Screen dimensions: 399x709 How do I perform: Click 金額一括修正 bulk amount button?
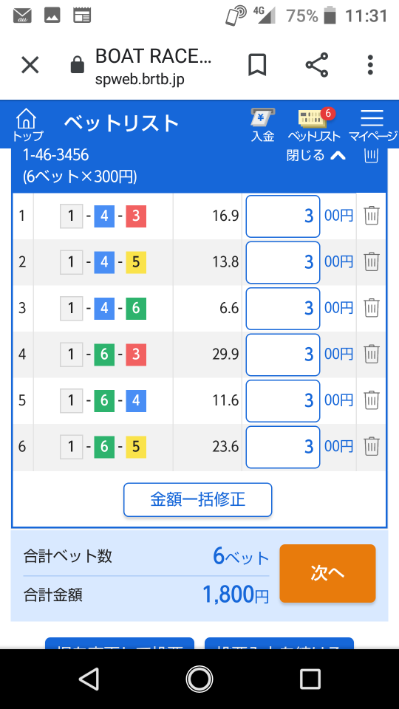click(x=198, y=500)
